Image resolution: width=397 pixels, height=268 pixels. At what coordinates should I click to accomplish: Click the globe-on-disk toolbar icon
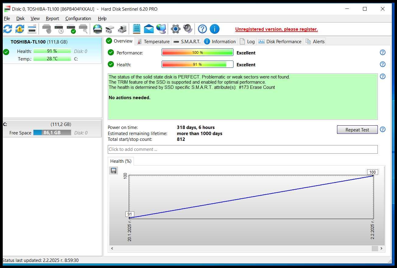tap(97, 29)
